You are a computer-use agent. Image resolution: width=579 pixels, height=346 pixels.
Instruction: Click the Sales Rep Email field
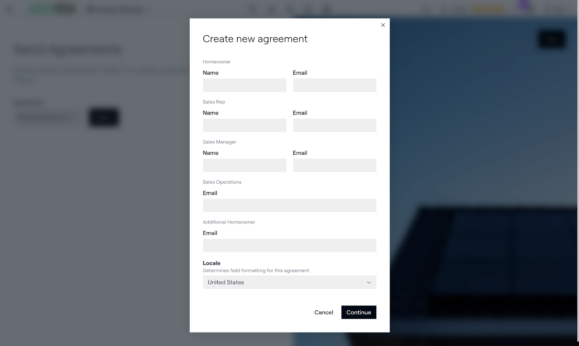click(x=334, y=125)
